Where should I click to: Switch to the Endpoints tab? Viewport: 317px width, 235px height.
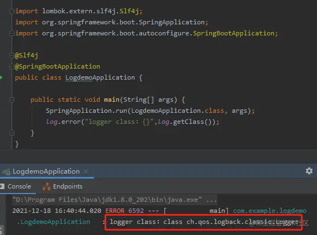67,186
